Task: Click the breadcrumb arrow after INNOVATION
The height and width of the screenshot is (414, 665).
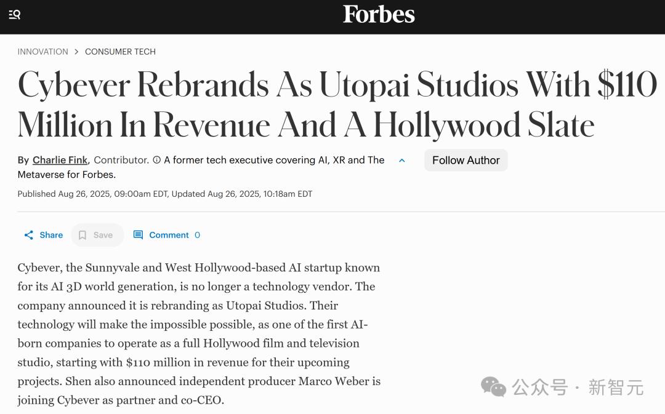Action: point(76,52)
